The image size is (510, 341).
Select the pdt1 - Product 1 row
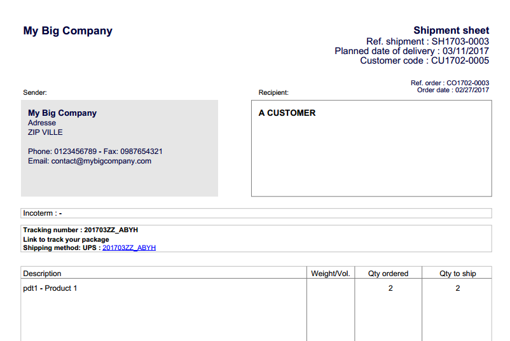50,289
